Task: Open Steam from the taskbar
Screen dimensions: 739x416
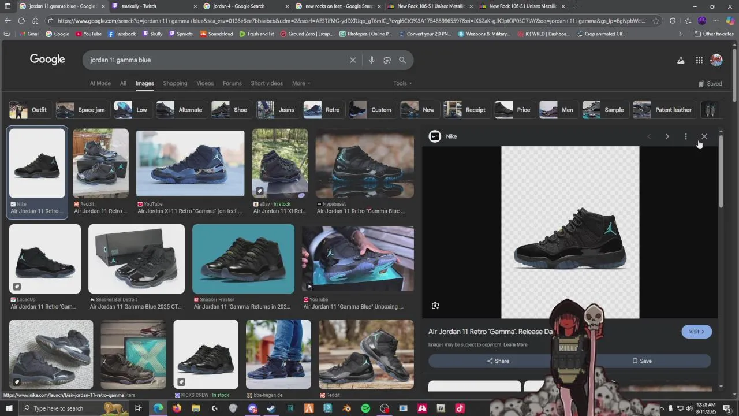Action: (271, 408)
